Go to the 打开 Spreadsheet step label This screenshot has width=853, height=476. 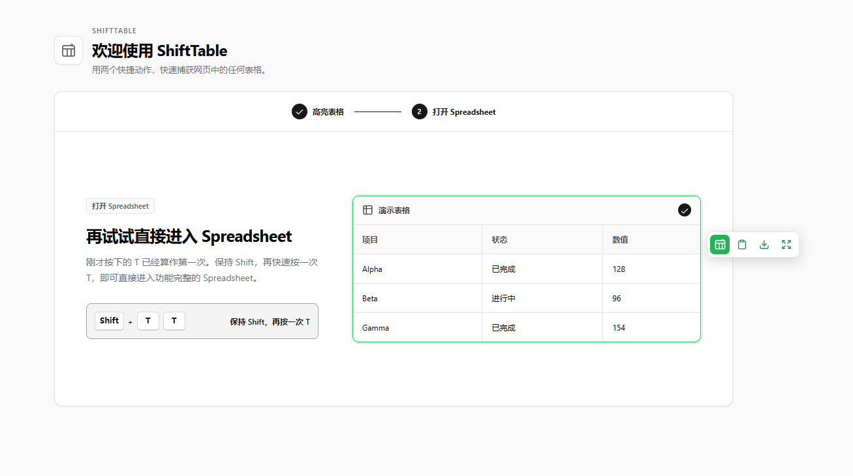click(x=464, y=112)
